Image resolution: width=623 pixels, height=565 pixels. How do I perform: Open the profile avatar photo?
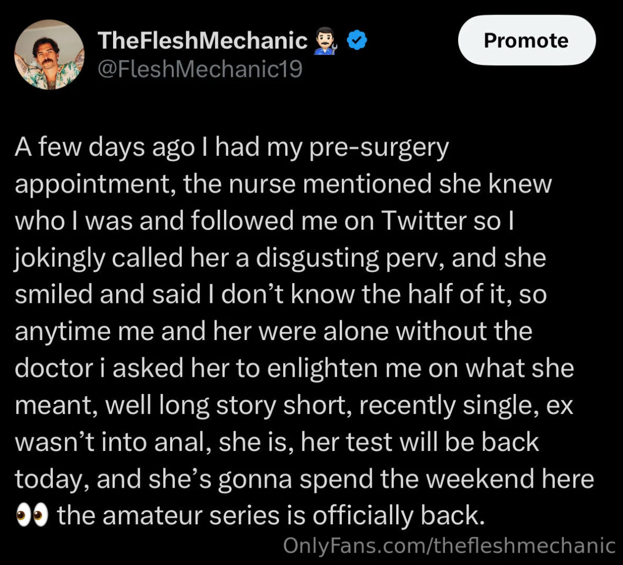49,55
